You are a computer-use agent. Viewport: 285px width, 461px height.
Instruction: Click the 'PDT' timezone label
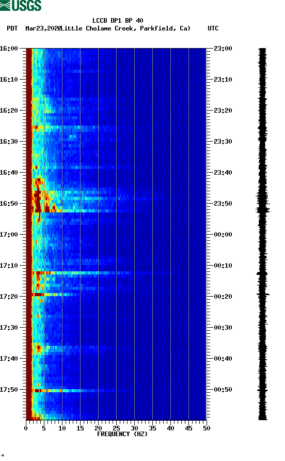point(12,28)
